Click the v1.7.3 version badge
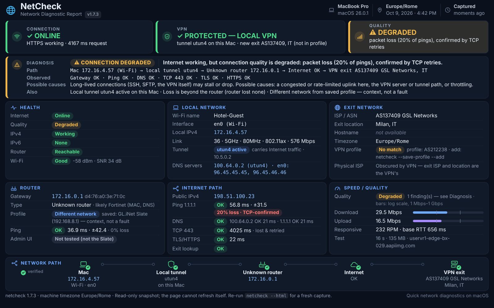 [93, 14]
